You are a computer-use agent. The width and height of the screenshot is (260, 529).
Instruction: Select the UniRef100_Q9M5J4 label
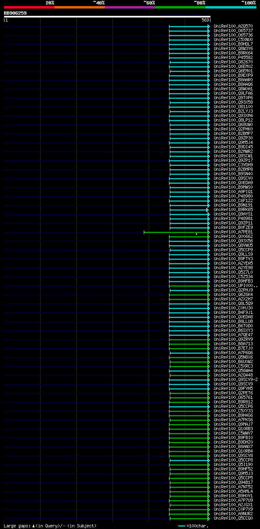click(233, 142)
